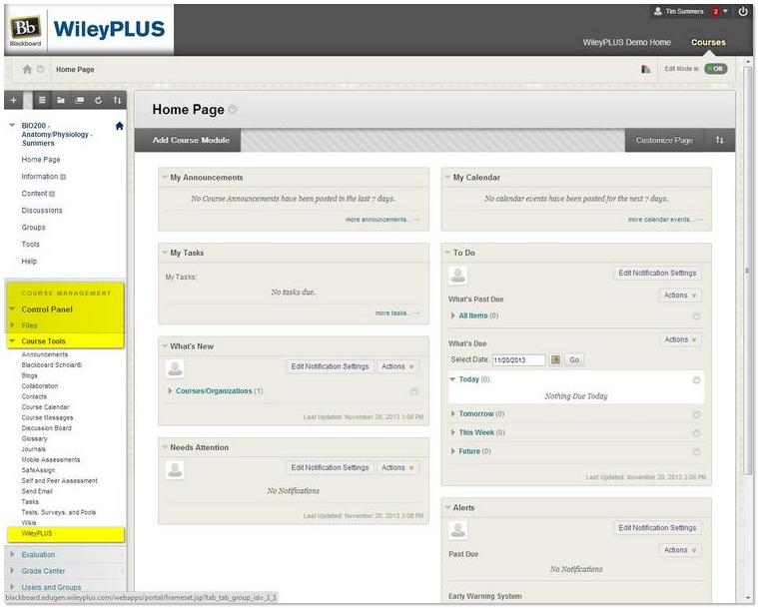The image size is (758, 608).
Task: Toggle Edit Mode ON switch
Action: point(716,69)
